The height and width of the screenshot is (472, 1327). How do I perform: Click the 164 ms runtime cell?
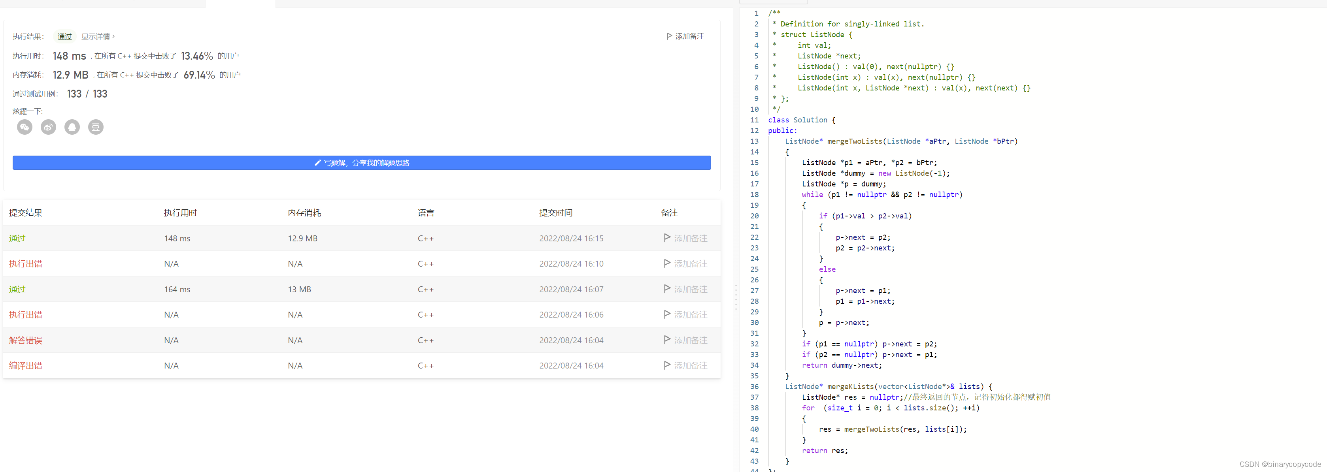coord(177,289)
